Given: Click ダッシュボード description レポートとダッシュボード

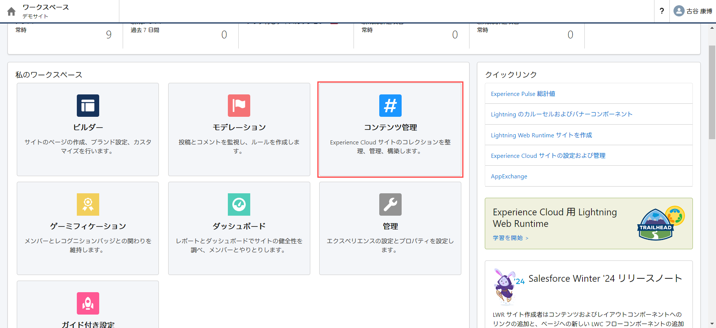Looking at the screenshot, I should coord(239,246).
